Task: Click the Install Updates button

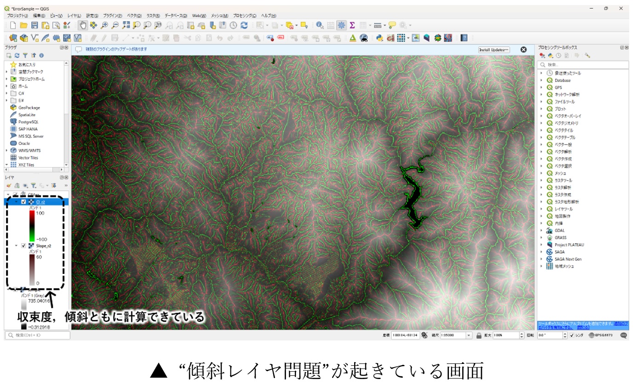Action: tap(494, 50)
